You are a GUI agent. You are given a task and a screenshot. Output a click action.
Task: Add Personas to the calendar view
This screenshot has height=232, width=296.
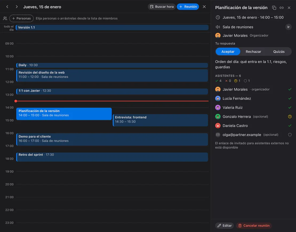pyautogui.click(x=21, y=18)
